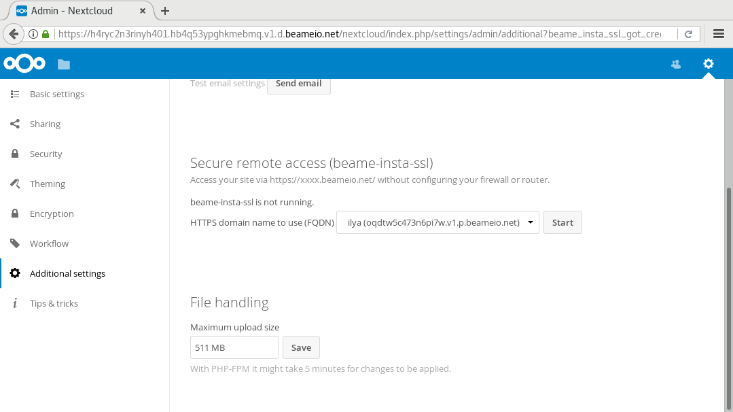The image size is (733, 412).
Task: Start beame-insta-ssl with Start button
Action: pos(562,222)
